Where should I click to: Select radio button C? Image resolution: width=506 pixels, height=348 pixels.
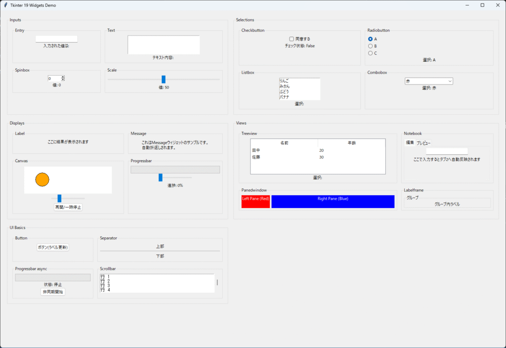[x=371, y=53]
